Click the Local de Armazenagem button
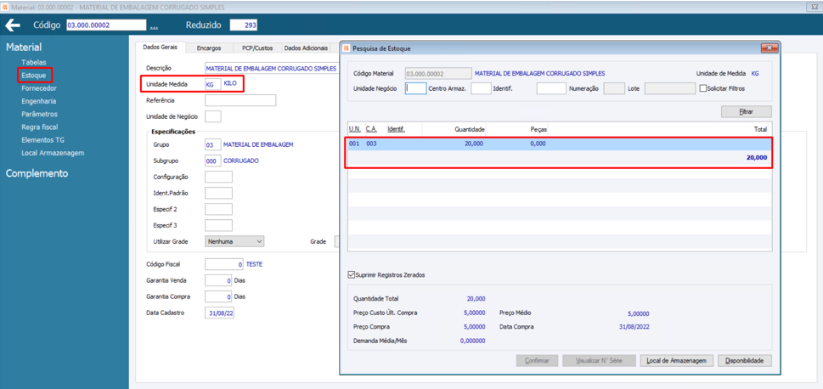823x389 pixels. pos(677,361)
